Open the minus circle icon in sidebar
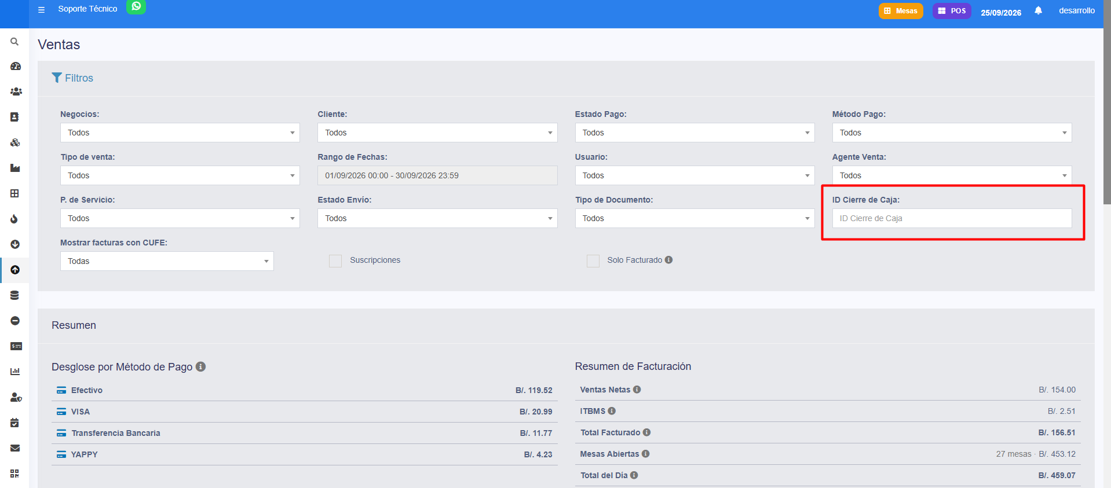 tap(15, 321)
